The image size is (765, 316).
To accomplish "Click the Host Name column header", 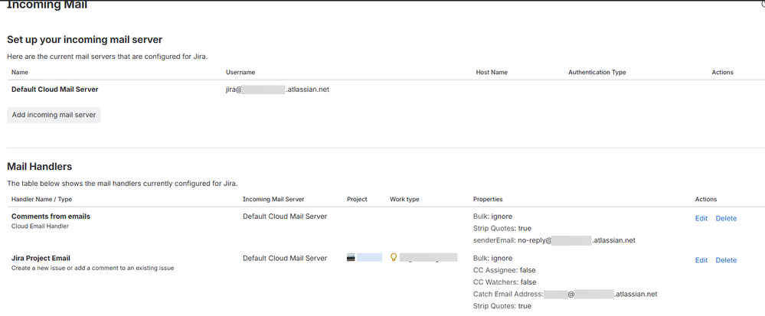I will 492,73.
